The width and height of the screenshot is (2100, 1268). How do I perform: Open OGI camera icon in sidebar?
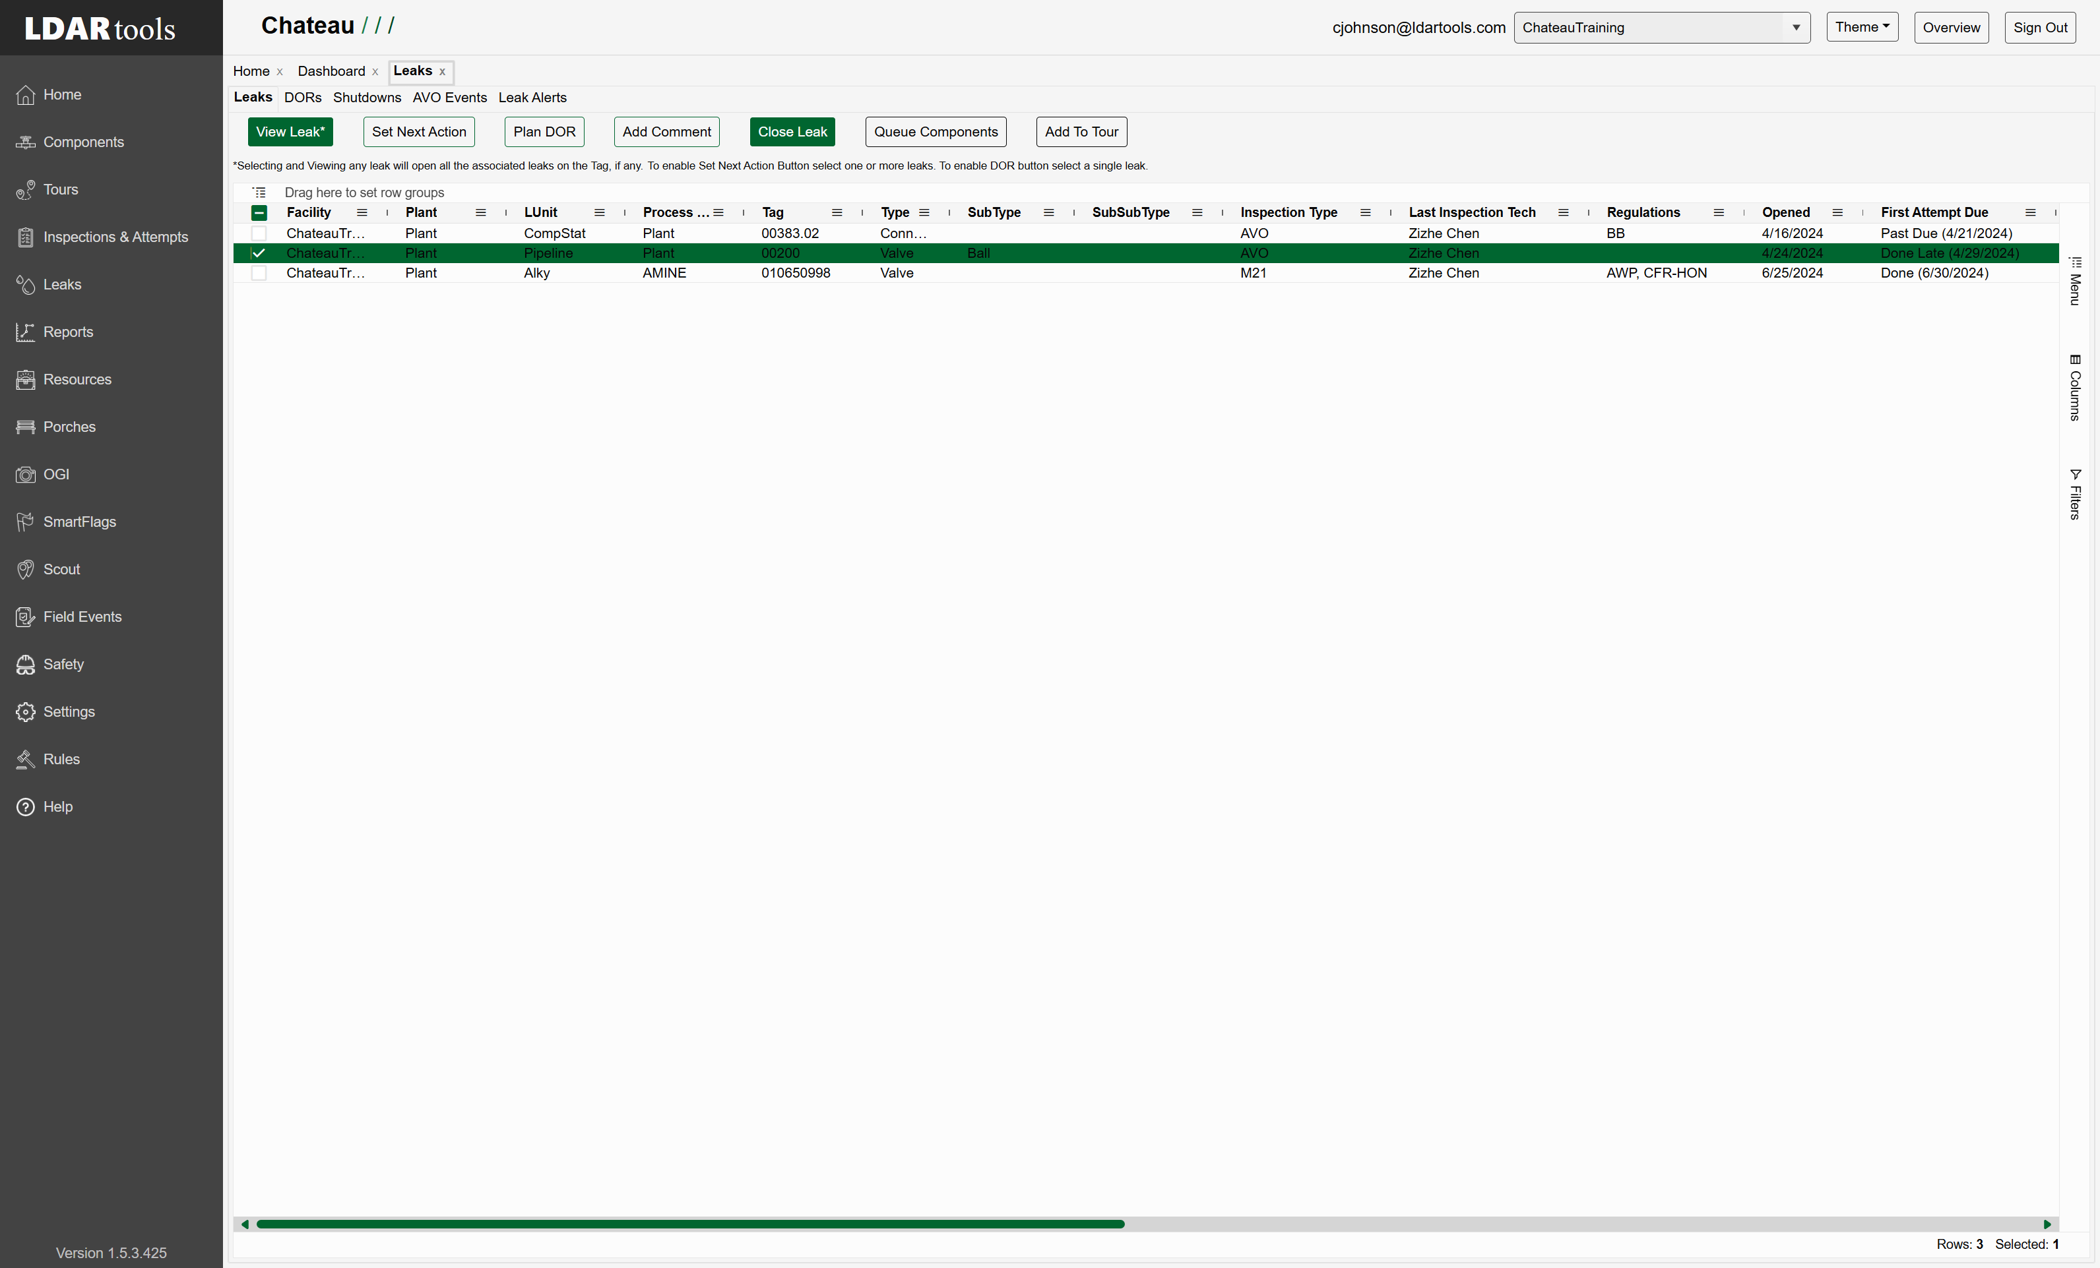(26, 474)
